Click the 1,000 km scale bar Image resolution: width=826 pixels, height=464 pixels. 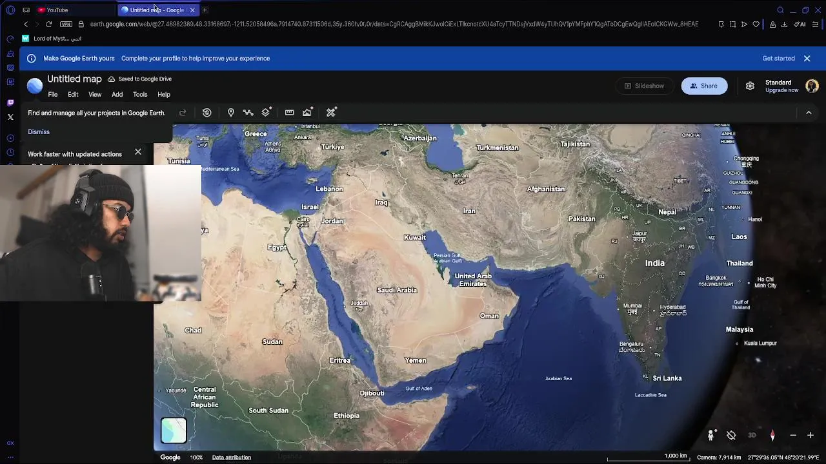point(648,457)
